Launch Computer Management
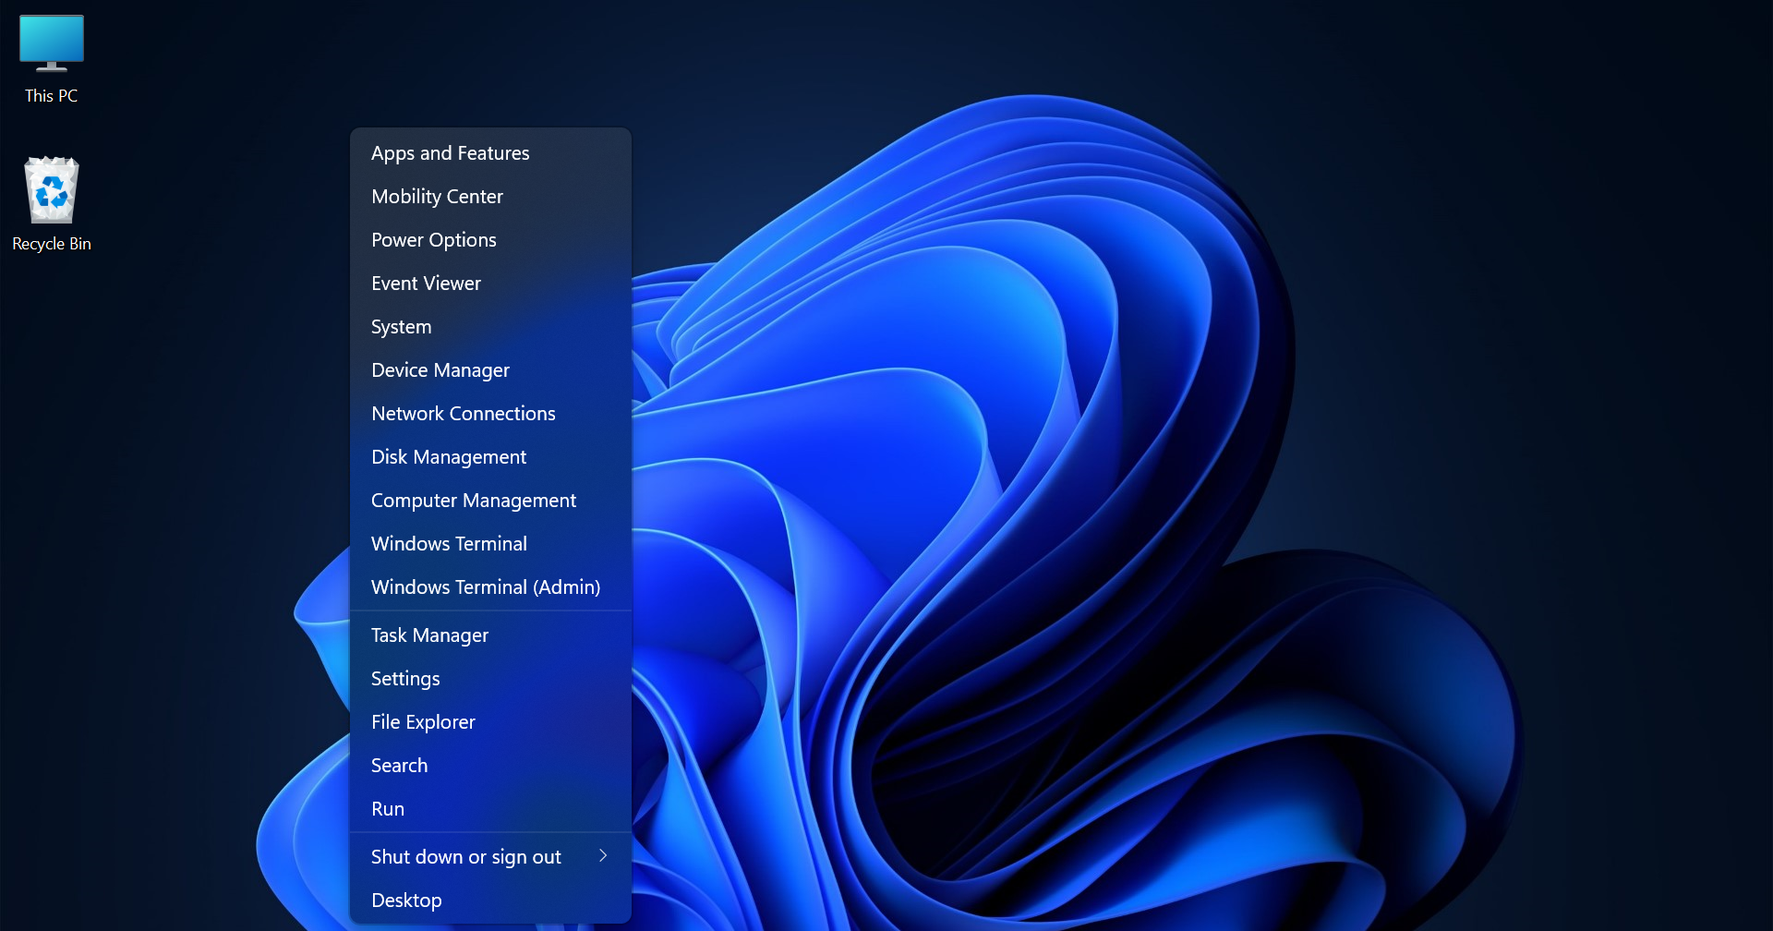Screen dimensions: 1773x931 click(x=474, y=500)
